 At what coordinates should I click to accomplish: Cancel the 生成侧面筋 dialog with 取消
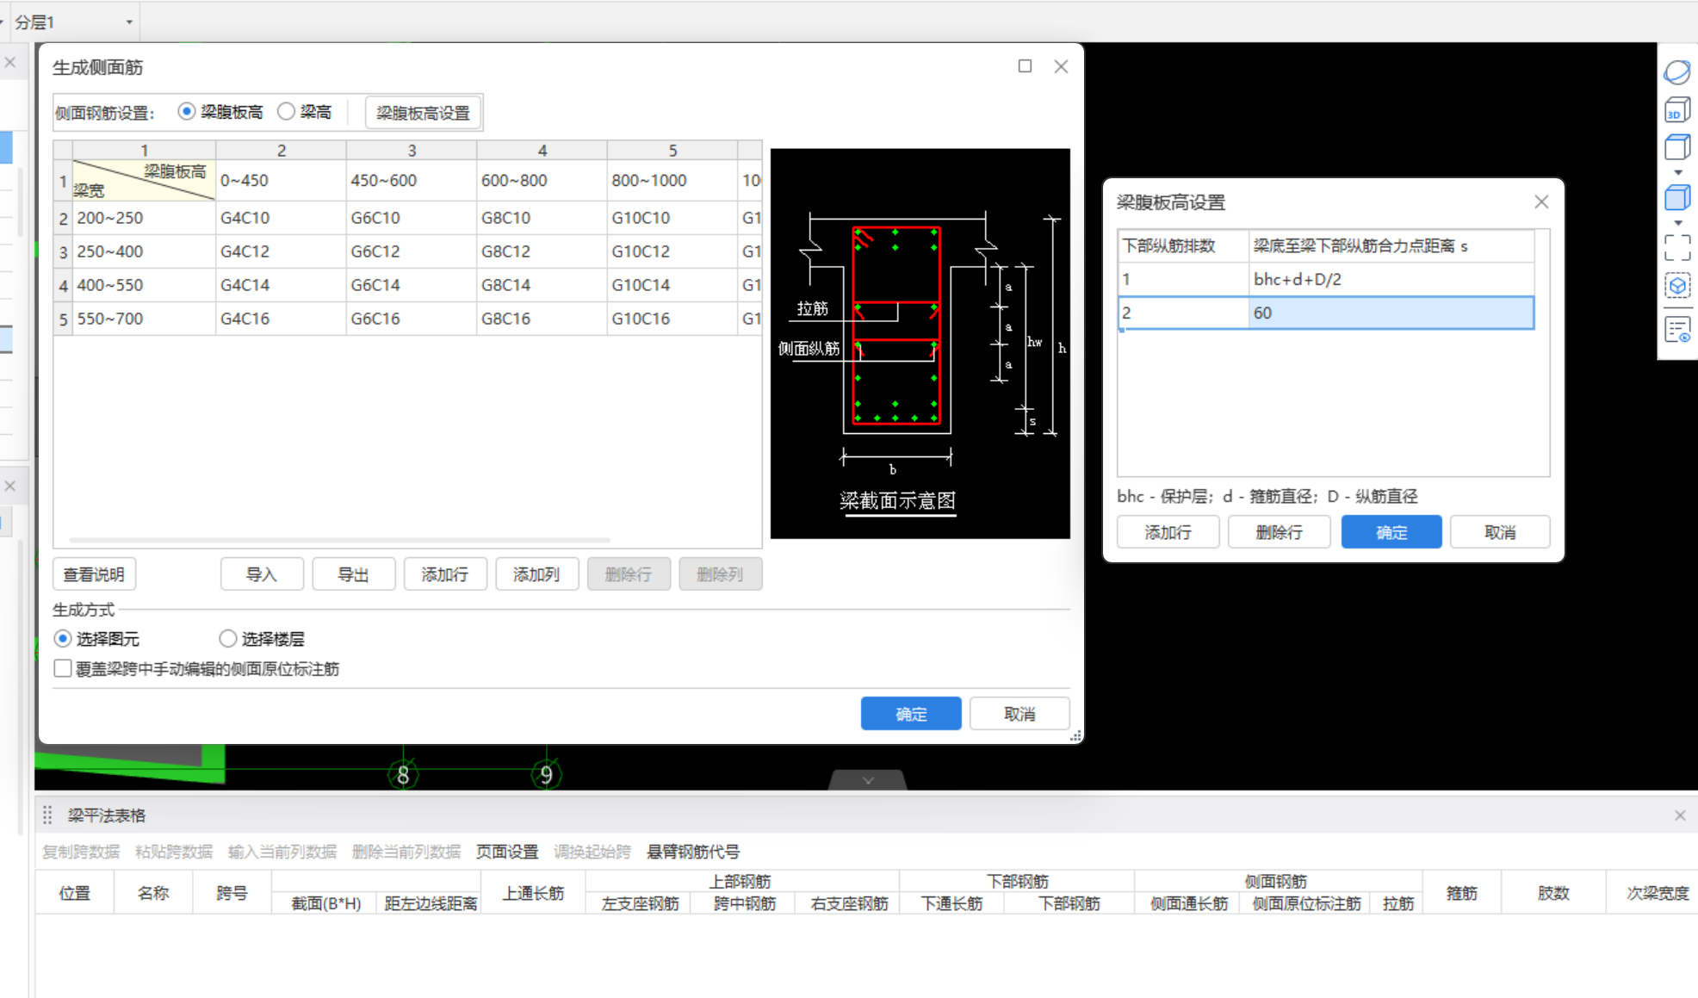click(1019, 714)
